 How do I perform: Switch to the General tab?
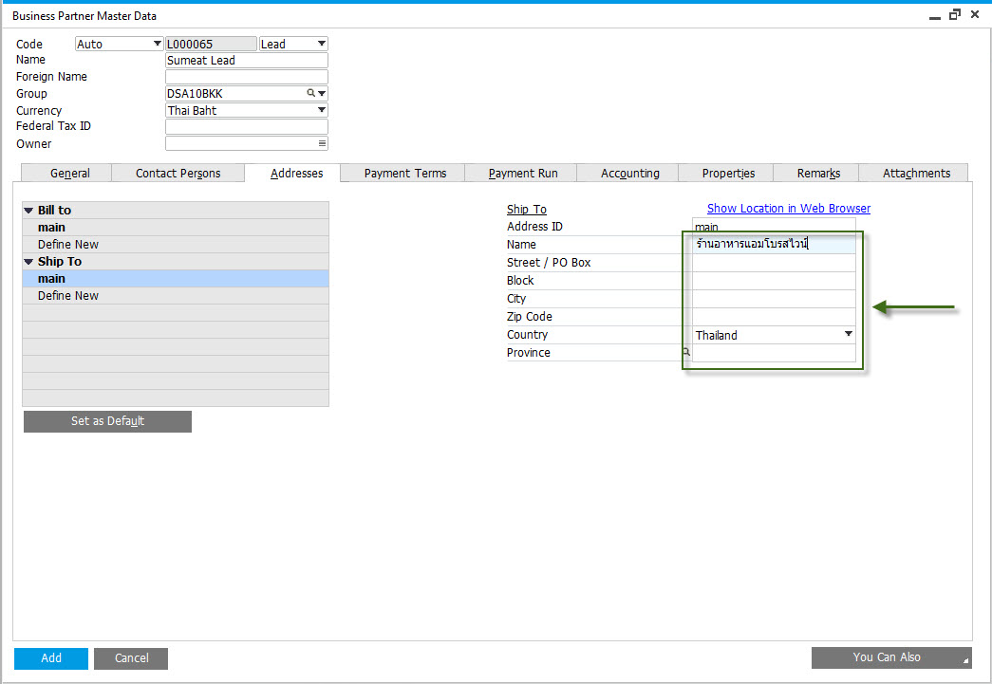point(67,173)
